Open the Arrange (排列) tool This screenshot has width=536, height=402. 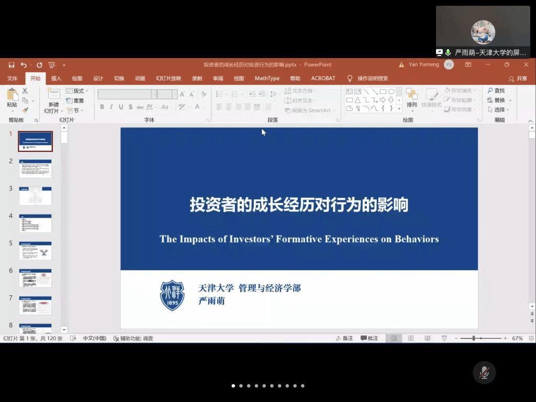pos(412,98)
